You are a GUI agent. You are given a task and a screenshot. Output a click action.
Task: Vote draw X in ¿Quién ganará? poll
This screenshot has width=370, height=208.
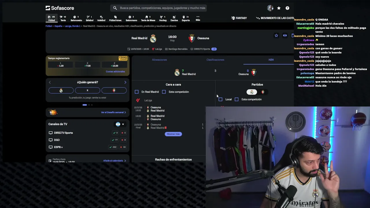[87, 90]
